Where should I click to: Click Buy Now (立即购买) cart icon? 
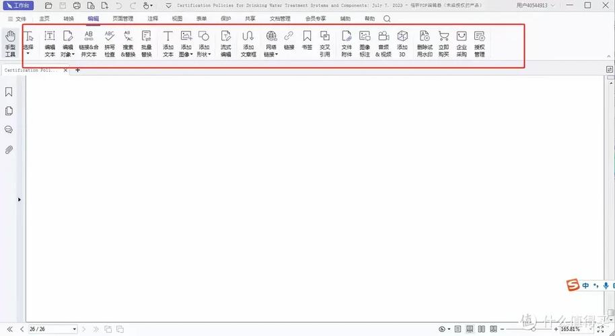tap(443, 44)
